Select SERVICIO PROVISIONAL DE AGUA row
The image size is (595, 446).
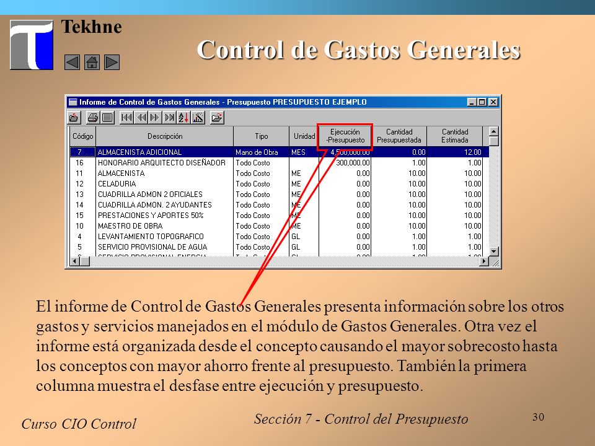[280, 247]
